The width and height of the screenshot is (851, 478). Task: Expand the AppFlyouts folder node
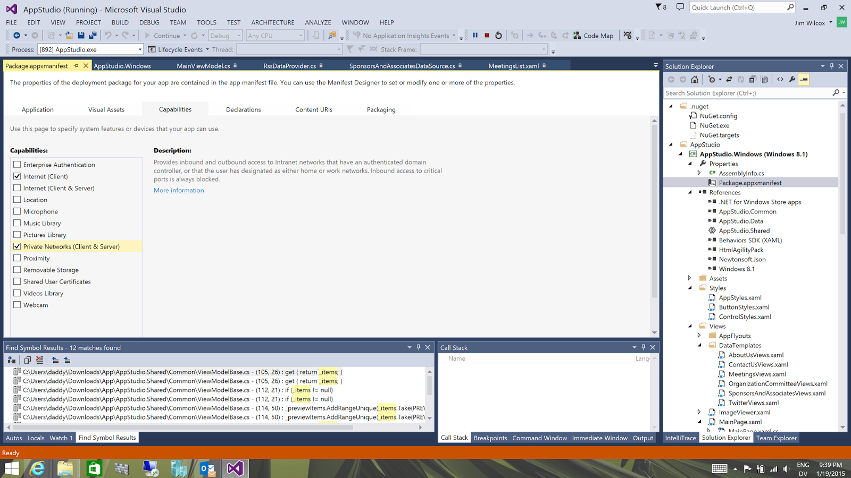(699, 336)
